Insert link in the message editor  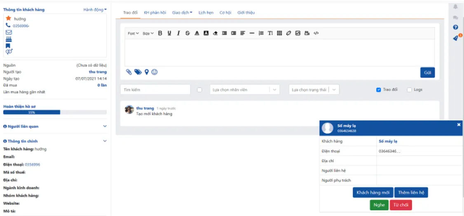(288, 33)
